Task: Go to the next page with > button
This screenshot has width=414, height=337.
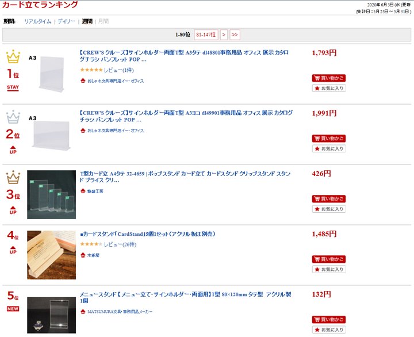Action: click(224, 35)
